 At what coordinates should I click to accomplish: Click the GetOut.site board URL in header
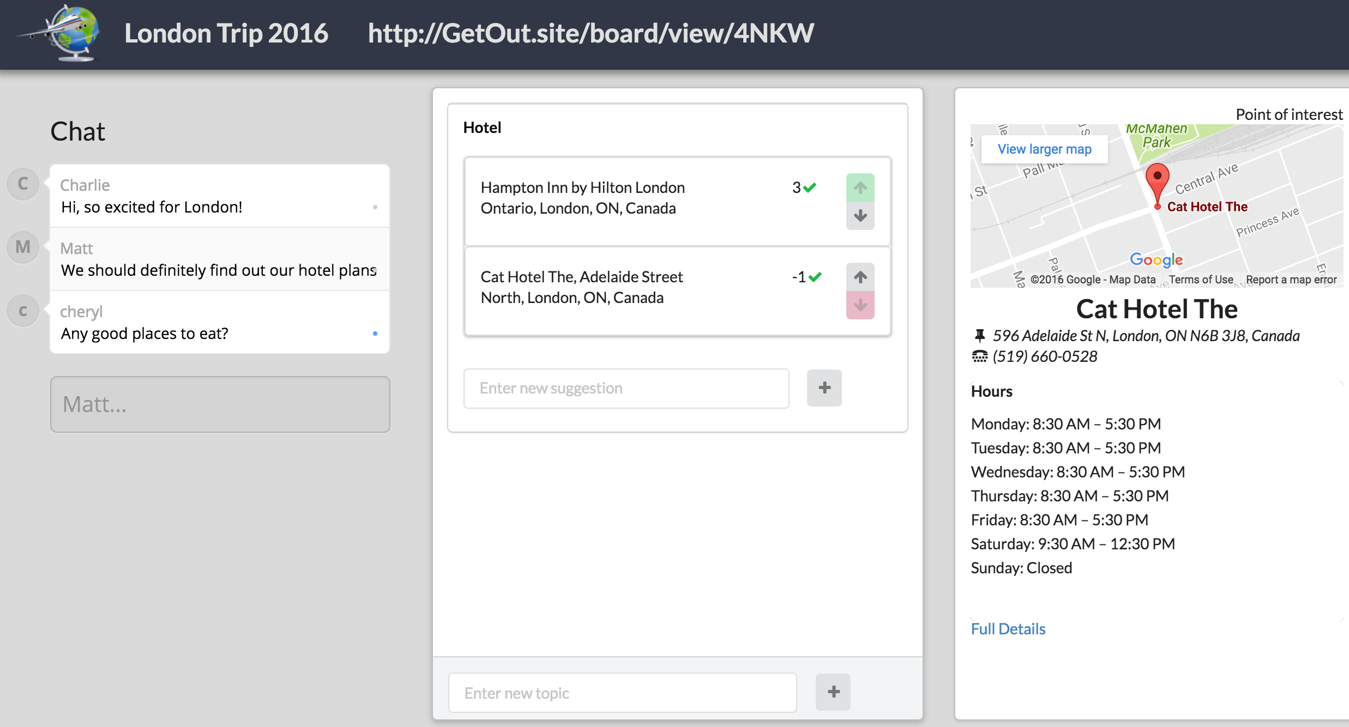[x=591, y=33]
